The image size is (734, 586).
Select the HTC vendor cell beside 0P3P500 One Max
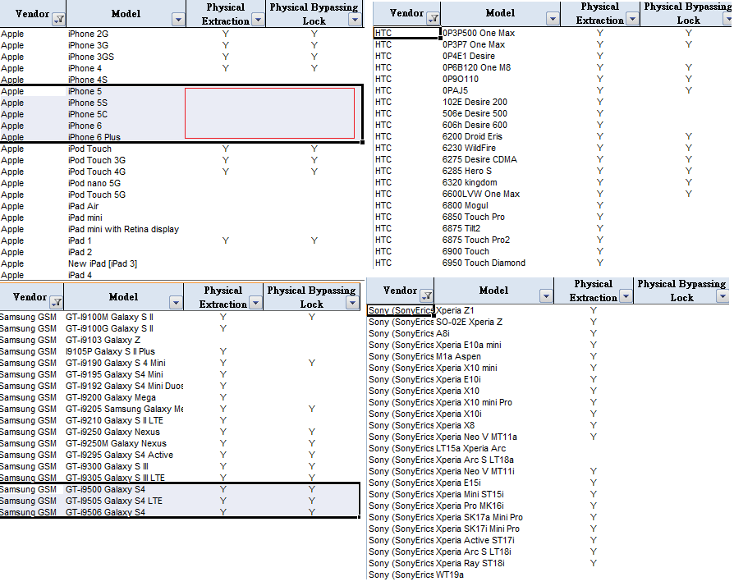coord(406,33)
